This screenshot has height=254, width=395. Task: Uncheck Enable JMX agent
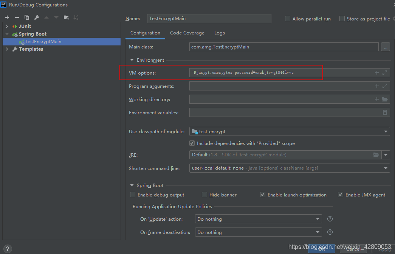coord(341,195)
